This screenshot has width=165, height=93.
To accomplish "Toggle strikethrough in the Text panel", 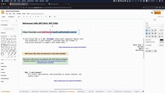I will pyautogui.click(x=155, y=30).
